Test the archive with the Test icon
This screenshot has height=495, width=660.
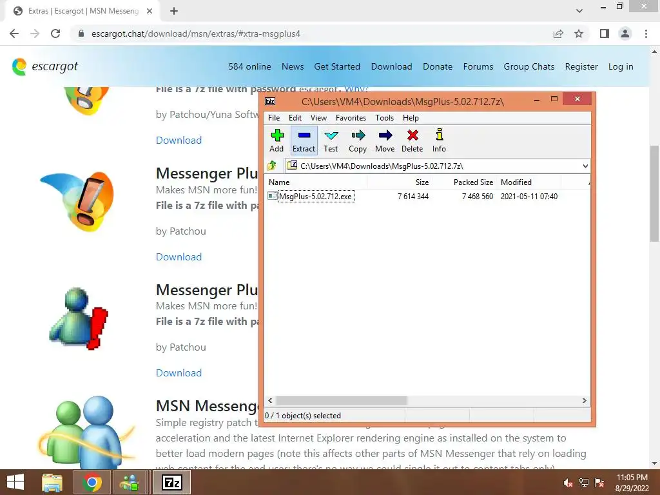331,141
